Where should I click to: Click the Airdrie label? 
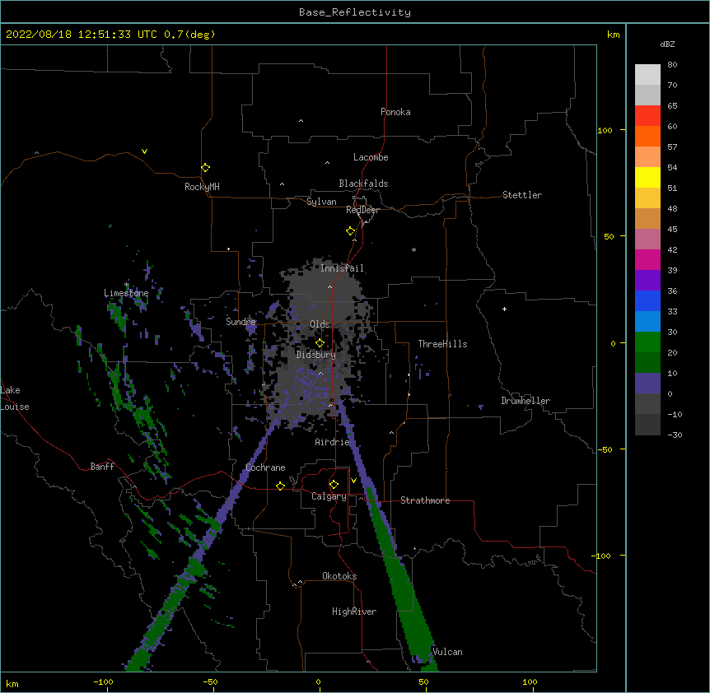[332, 442]
